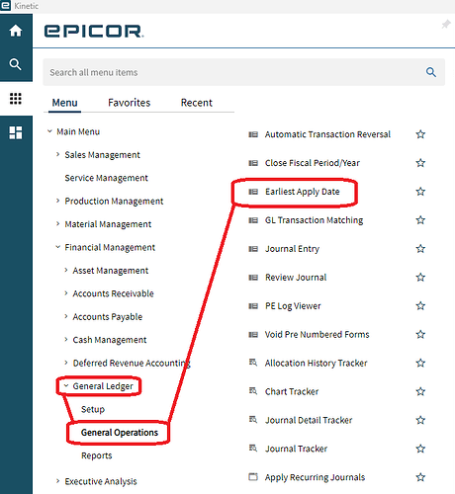Collapse the Main Menu chevron

click(49, 131)
